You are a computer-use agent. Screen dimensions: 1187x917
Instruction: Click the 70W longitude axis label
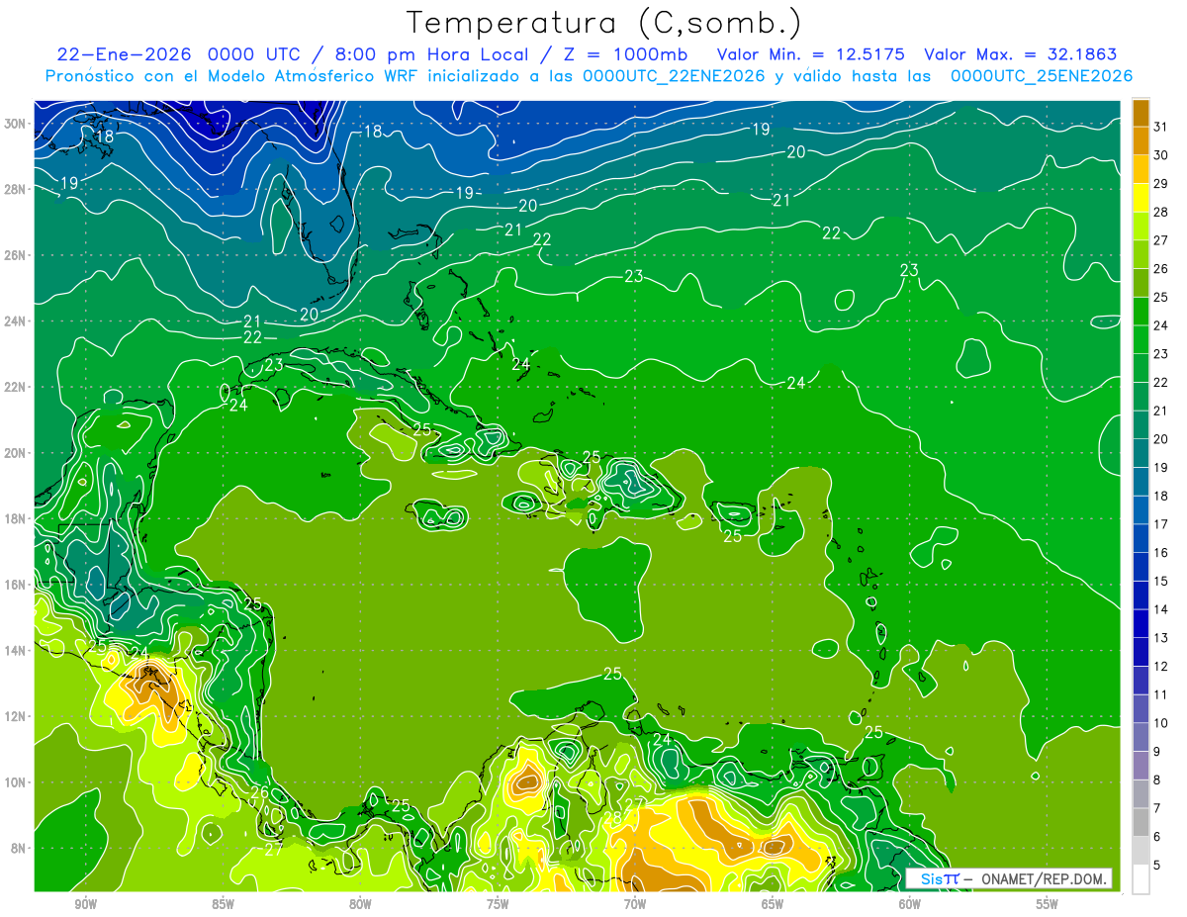coord(635,904)
